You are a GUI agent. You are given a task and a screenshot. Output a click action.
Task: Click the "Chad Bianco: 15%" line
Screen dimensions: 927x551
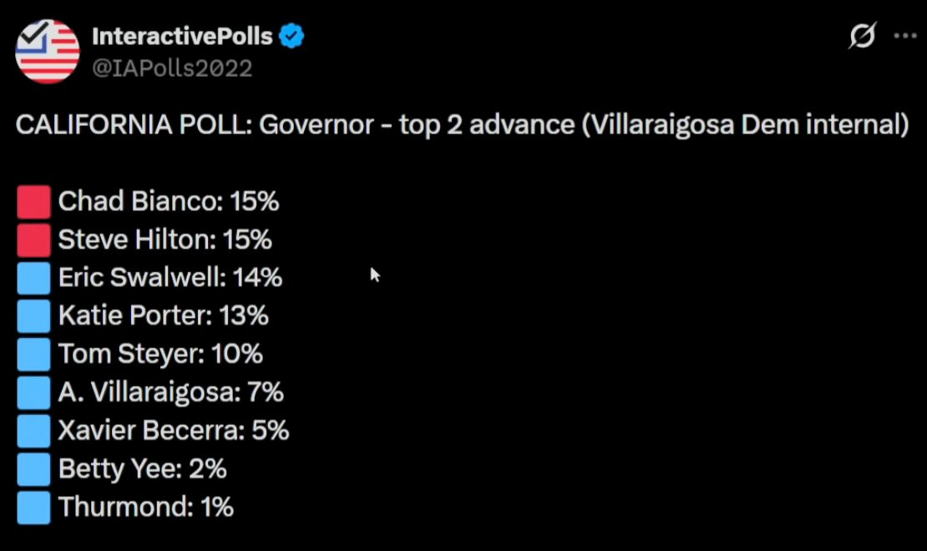(169, 202)
